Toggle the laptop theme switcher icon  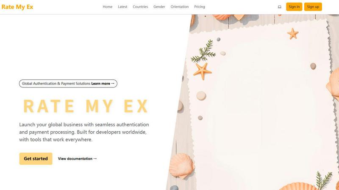pos(280,7)
